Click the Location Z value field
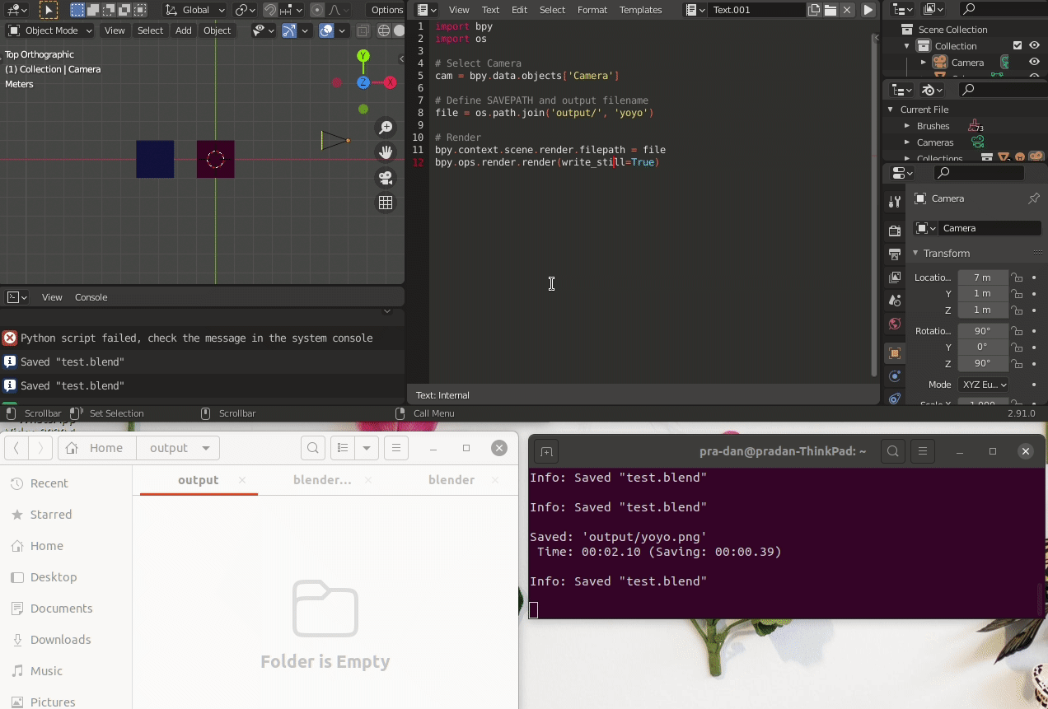 [982, 310]
